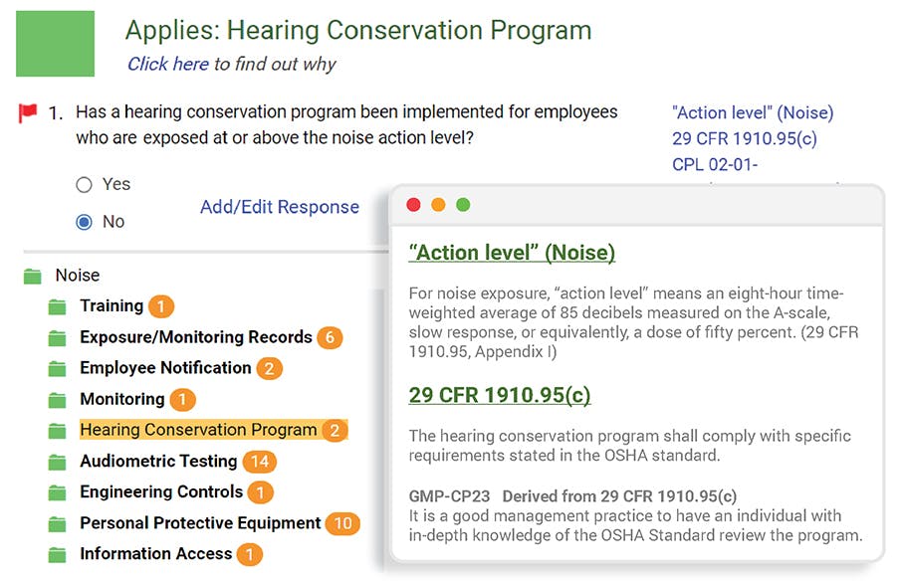Viewport: 900px width, 583px height.
Task: Click the "Click here" link
Action: pos(167,64)
